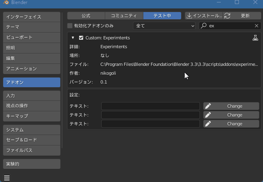Open ビューポート preferences section
This screenshot has width=263, height=182.
tap(32, 37)
